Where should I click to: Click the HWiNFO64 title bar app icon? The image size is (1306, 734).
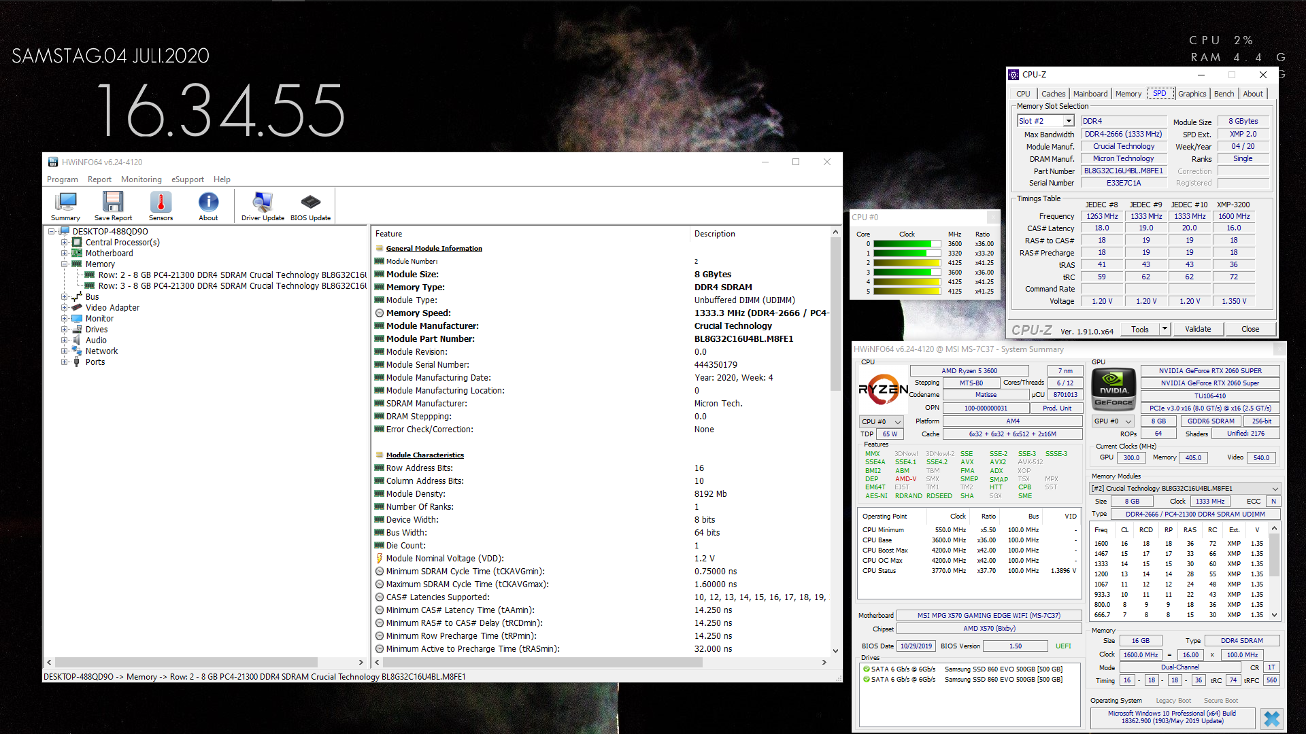tap(52, 162)
